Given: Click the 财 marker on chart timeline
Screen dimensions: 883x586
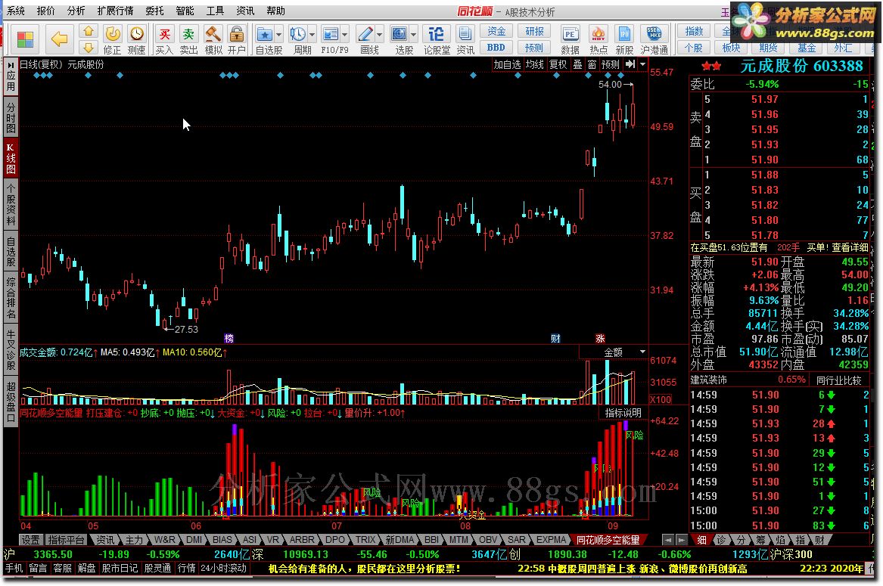Looking at the screenshot, I should click(555, 338).
